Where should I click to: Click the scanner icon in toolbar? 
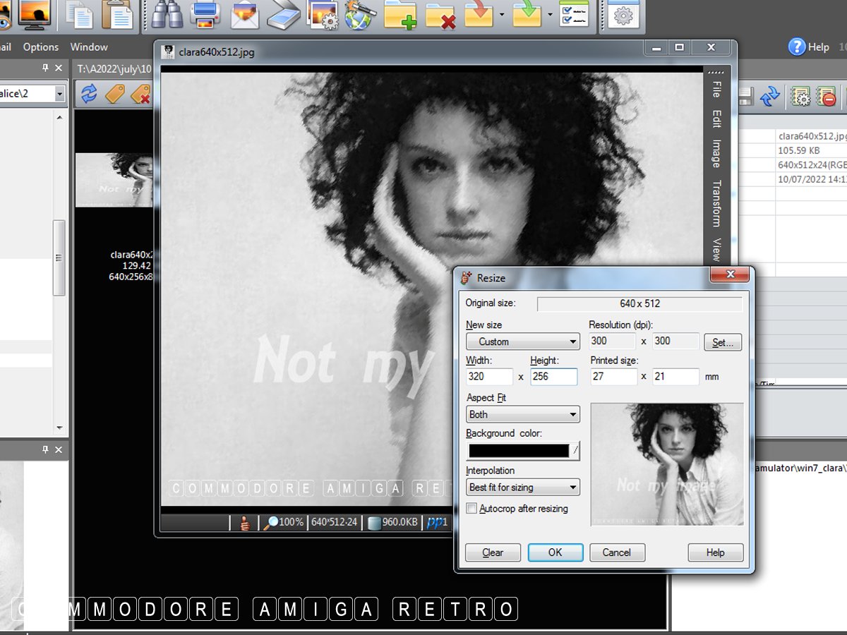pyautogui.click(x=283, y=14)
